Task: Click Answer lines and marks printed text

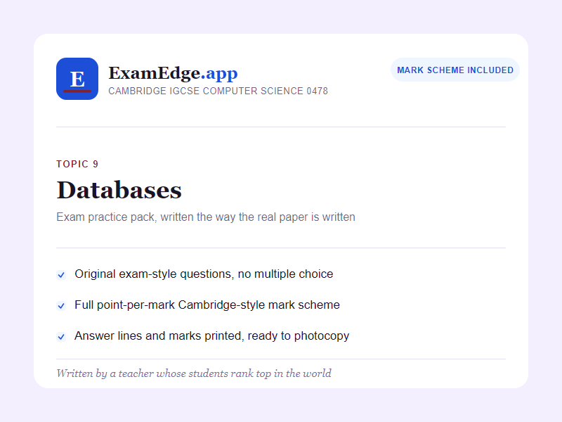Action: [x=212, y=336]
